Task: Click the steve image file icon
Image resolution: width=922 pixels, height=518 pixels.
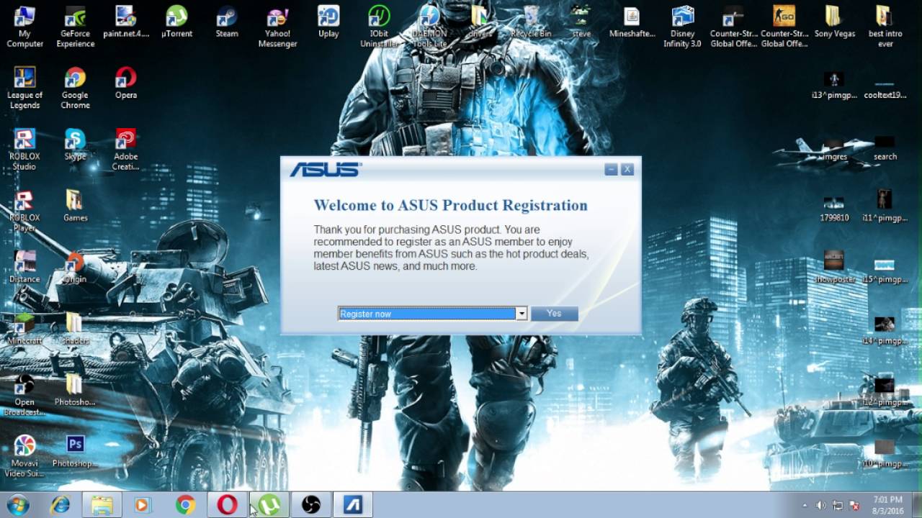Action: 581,22
